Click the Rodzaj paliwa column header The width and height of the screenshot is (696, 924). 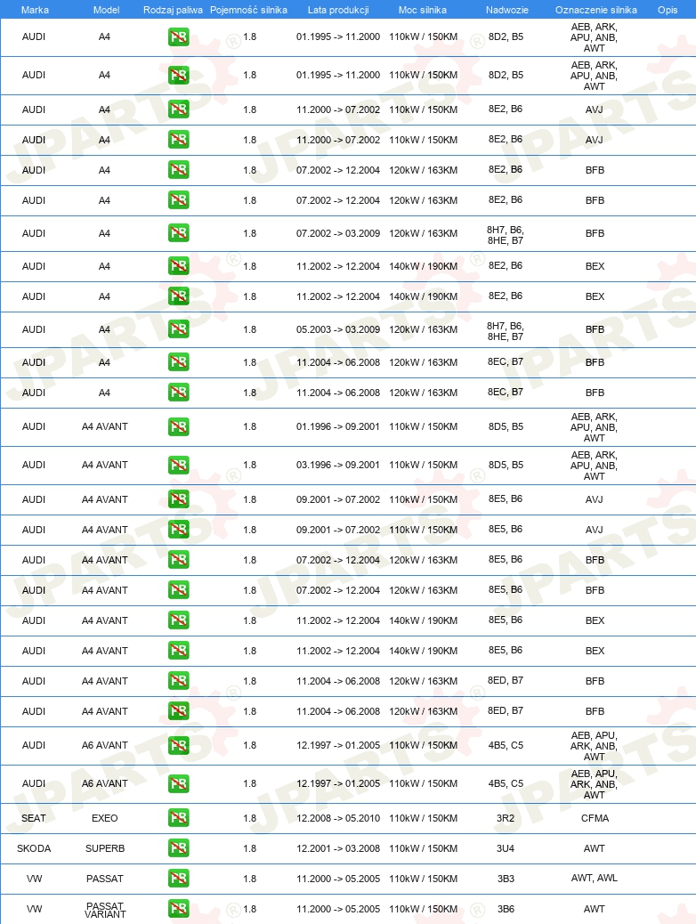[173, 10]
